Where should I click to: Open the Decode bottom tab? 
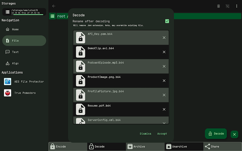tap(106, 146)
